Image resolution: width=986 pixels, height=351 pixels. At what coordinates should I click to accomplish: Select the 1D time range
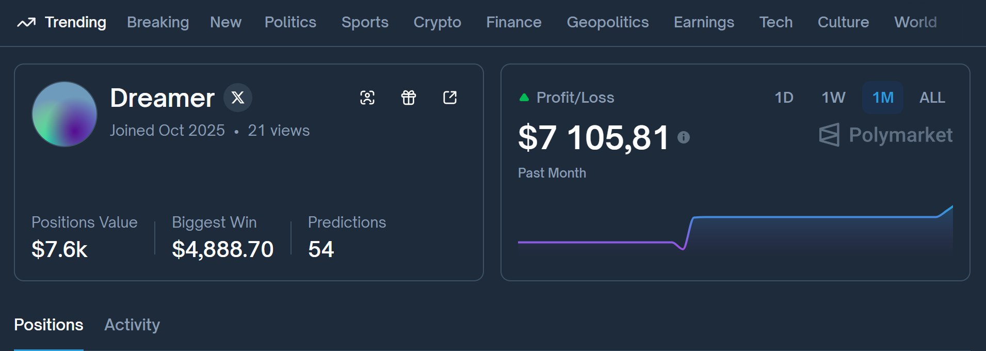784,98
